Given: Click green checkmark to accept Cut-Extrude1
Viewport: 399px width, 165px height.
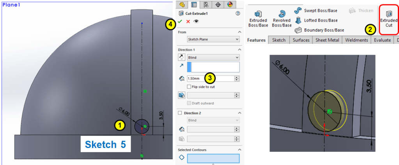Looking at the screenshot, I should [180, 22].
